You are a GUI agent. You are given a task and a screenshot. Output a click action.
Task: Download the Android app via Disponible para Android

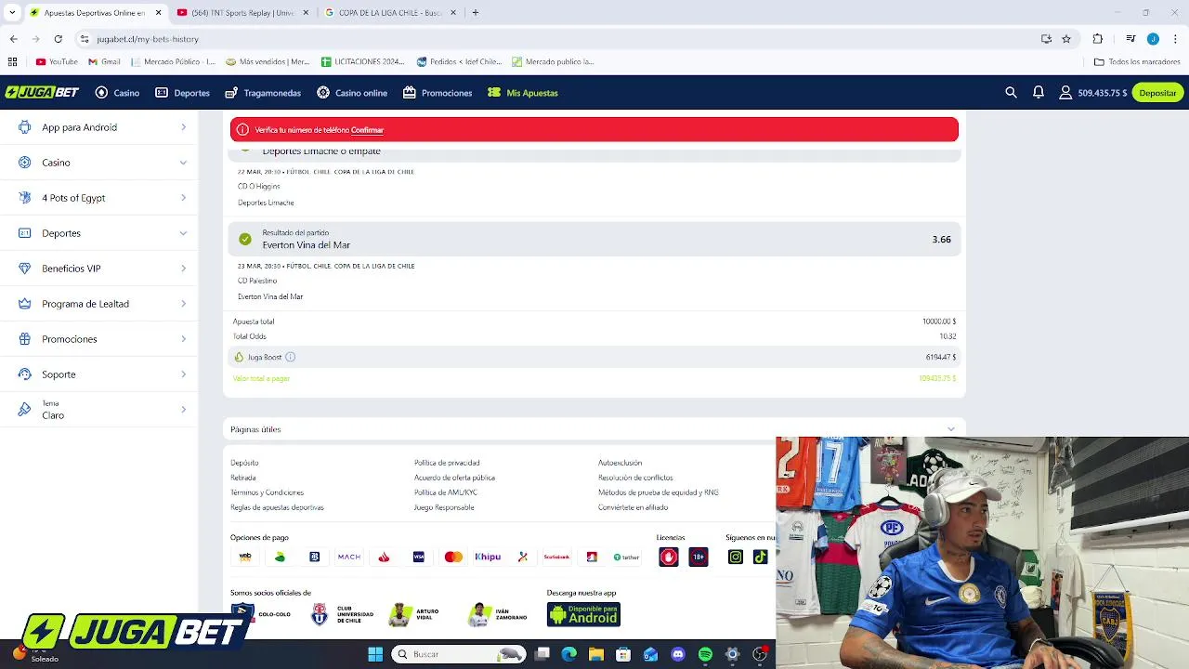coord(583,614)
